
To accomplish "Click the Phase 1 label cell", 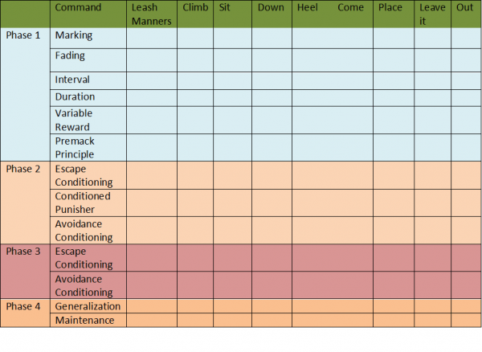I will (23, 35).
